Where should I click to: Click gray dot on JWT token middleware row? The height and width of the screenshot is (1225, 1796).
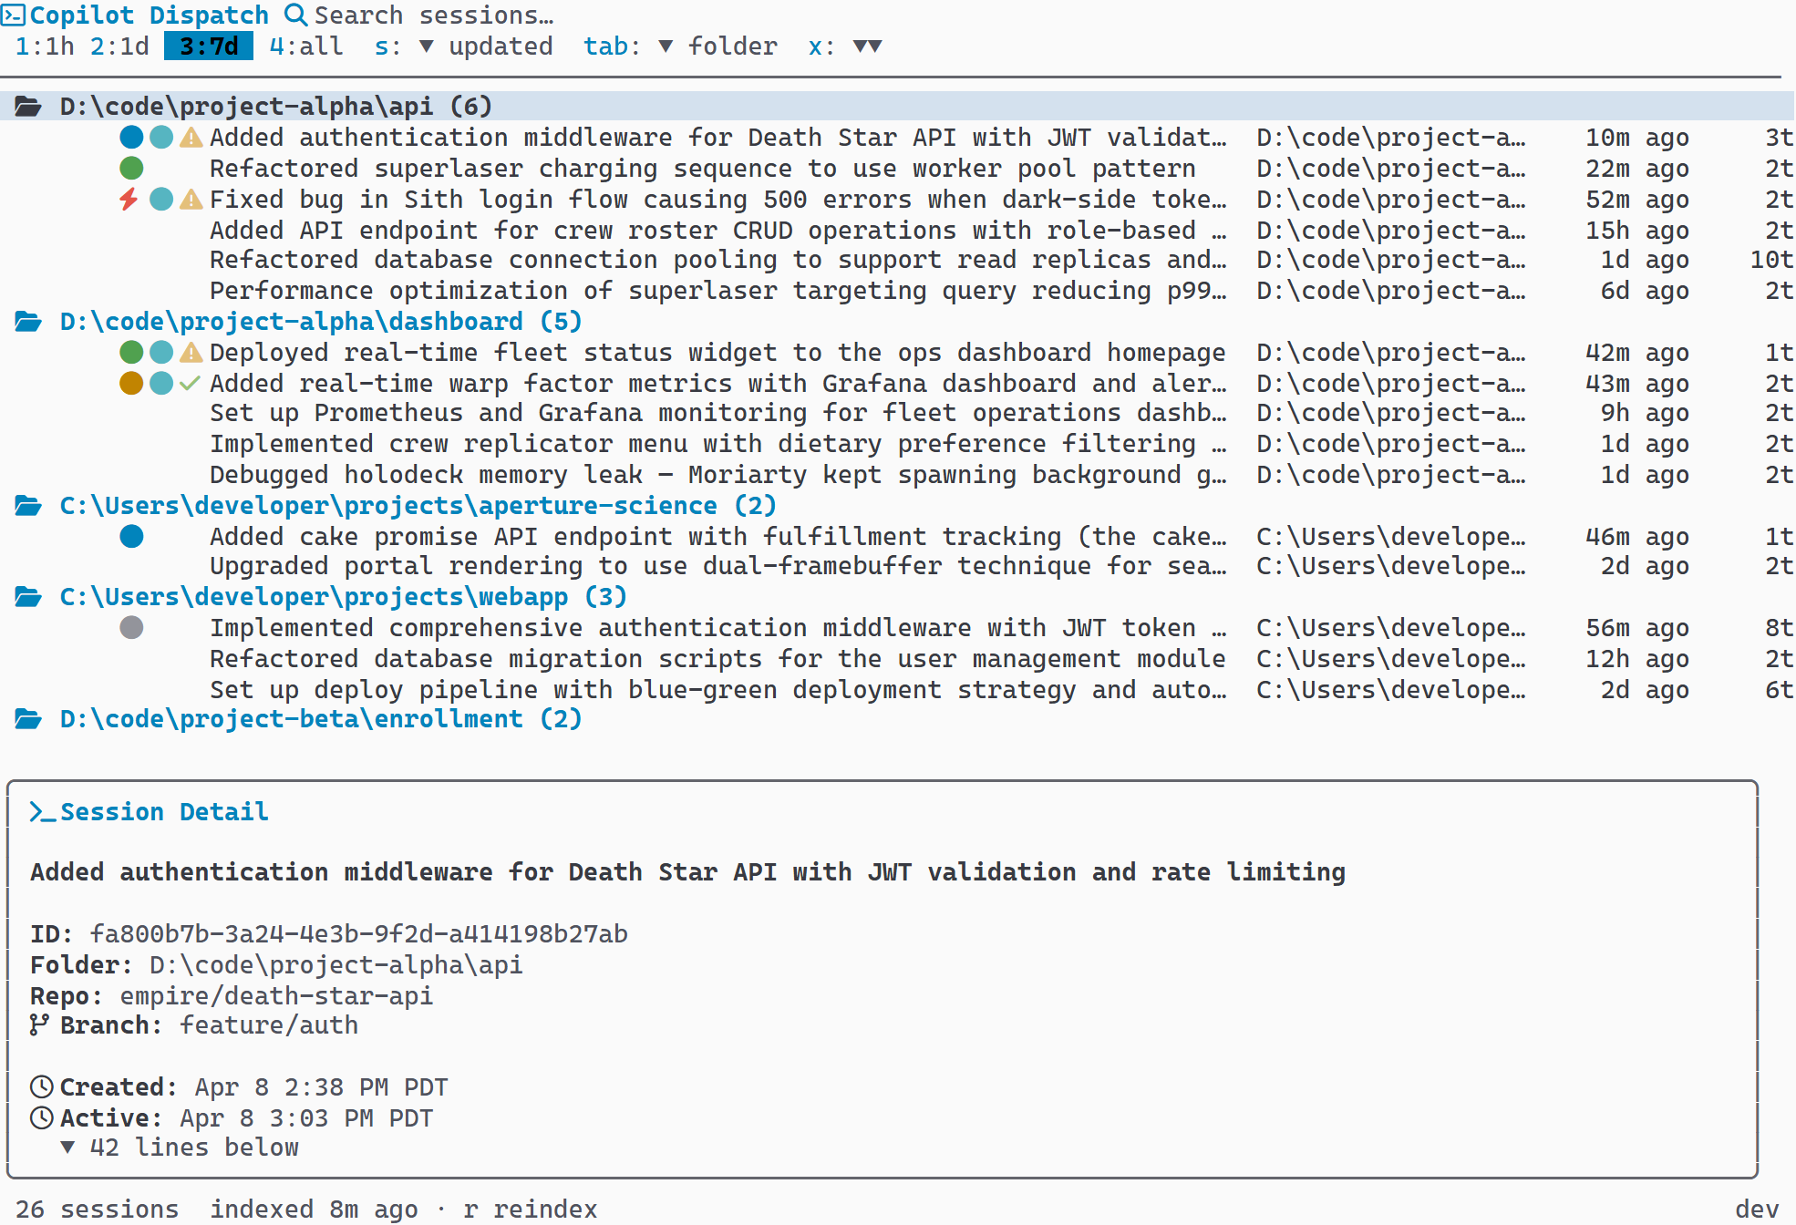[131, 628]
